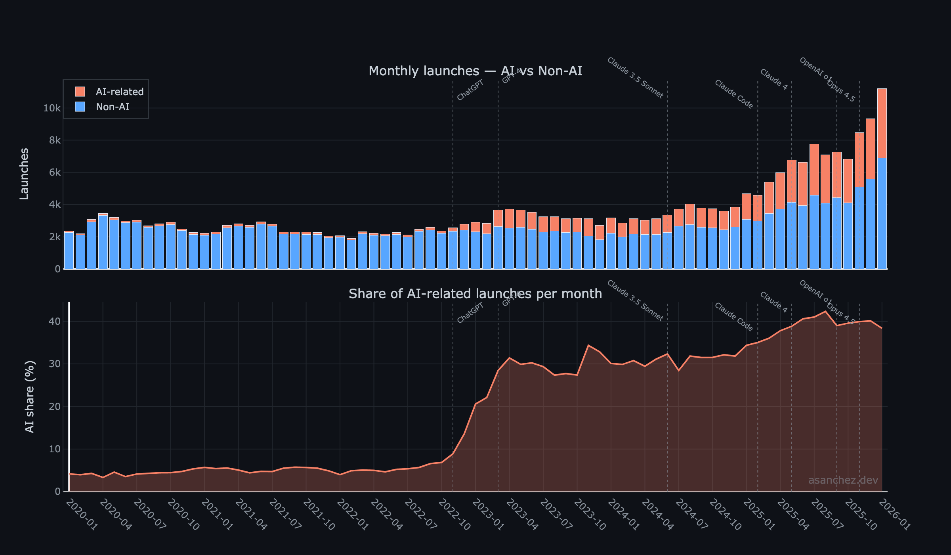Select the GPT-4 release annotation
This screenshot has height=555, width=951.
[511, 76]
